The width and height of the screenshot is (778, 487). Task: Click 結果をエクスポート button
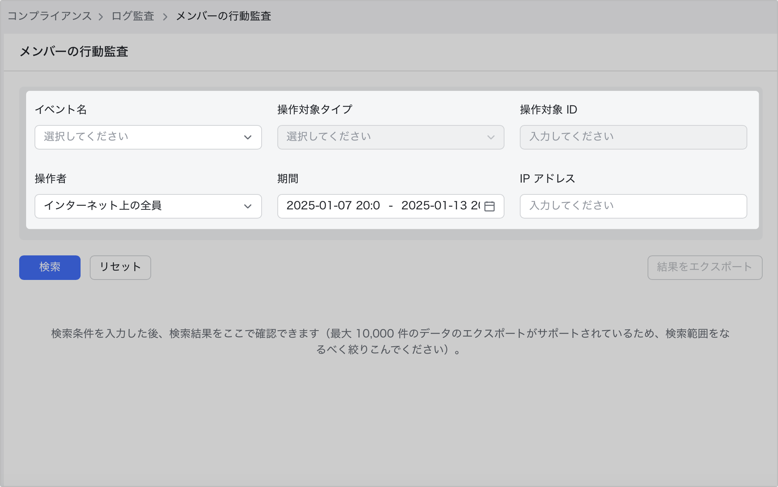coord(704,267)
